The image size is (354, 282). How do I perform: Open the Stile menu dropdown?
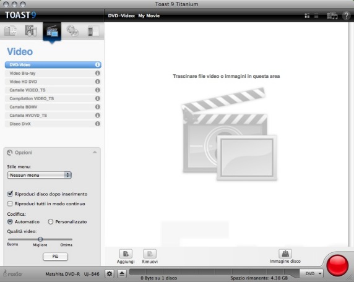39,175
